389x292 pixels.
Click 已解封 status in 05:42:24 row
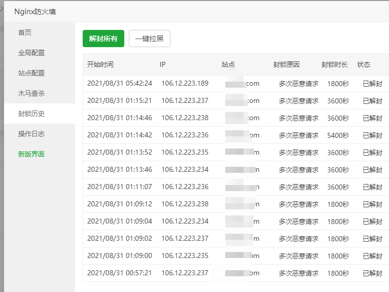point(372,84)
